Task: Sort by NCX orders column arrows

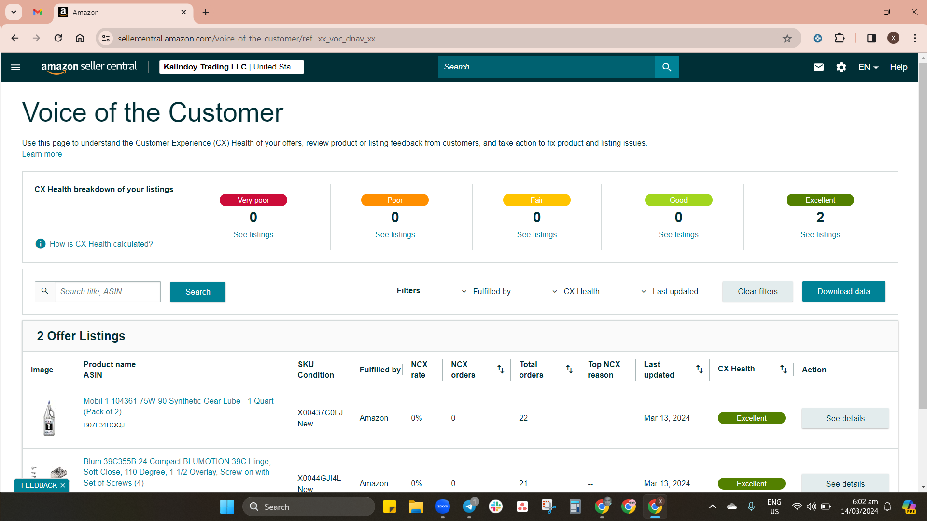Action: pos(501,369)
